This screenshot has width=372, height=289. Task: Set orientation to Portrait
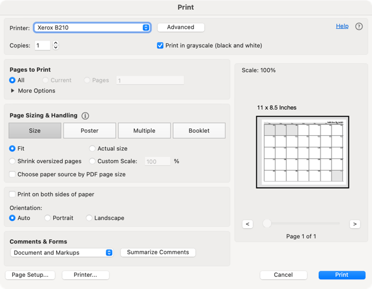(x=47, y=218)
